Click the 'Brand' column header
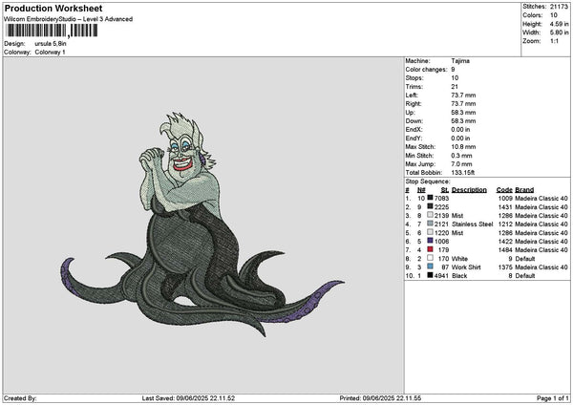The width and height of the screenshot is (573, 405). (524, 190)
